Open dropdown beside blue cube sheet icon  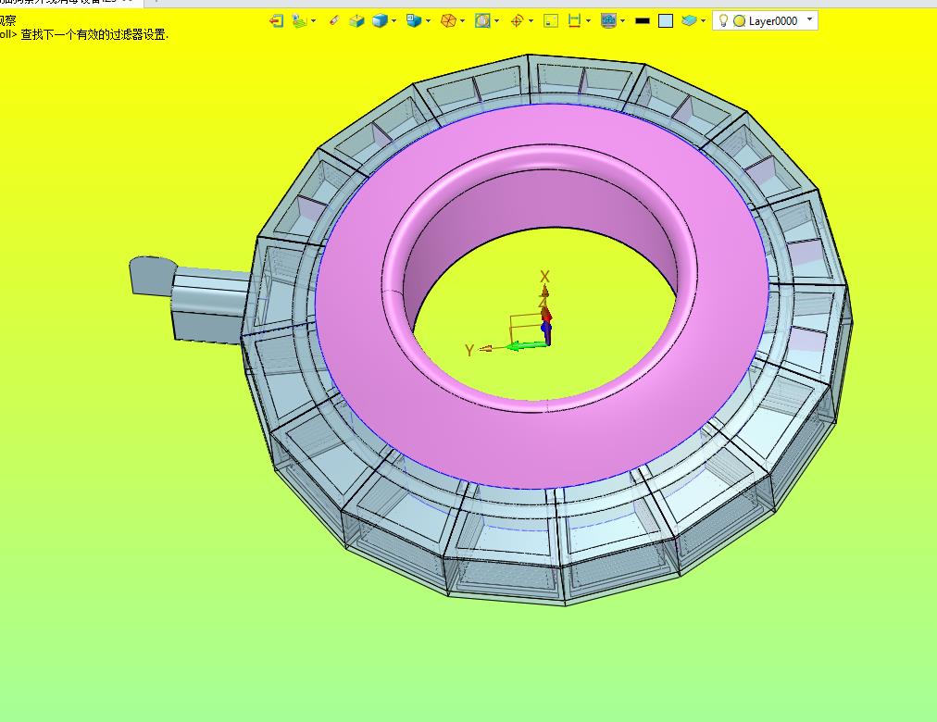[429, 21]
